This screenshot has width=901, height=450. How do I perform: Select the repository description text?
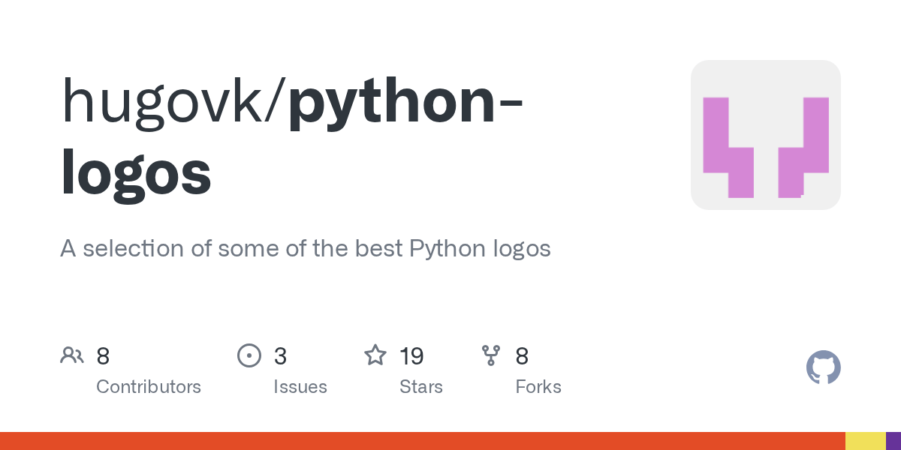pyautogui.click(x=306, y=249)
